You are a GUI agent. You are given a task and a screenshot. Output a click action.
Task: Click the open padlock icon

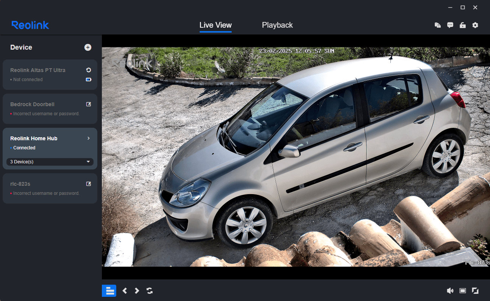(462, 25)
